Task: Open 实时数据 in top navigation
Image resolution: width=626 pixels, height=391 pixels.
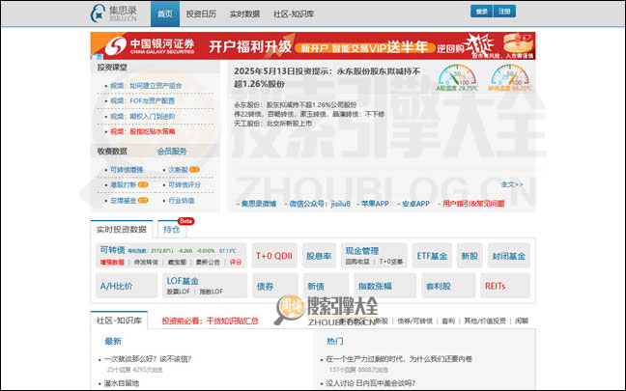Action: (x=244, y=14)
